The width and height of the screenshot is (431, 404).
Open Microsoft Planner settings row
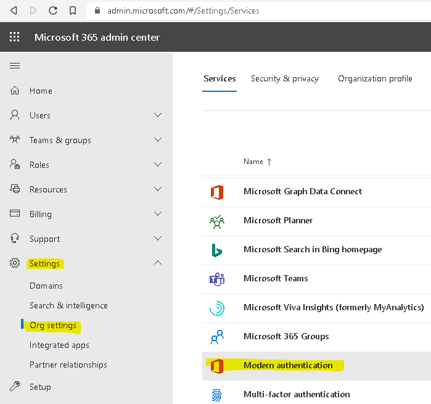[x=317, y=221]
